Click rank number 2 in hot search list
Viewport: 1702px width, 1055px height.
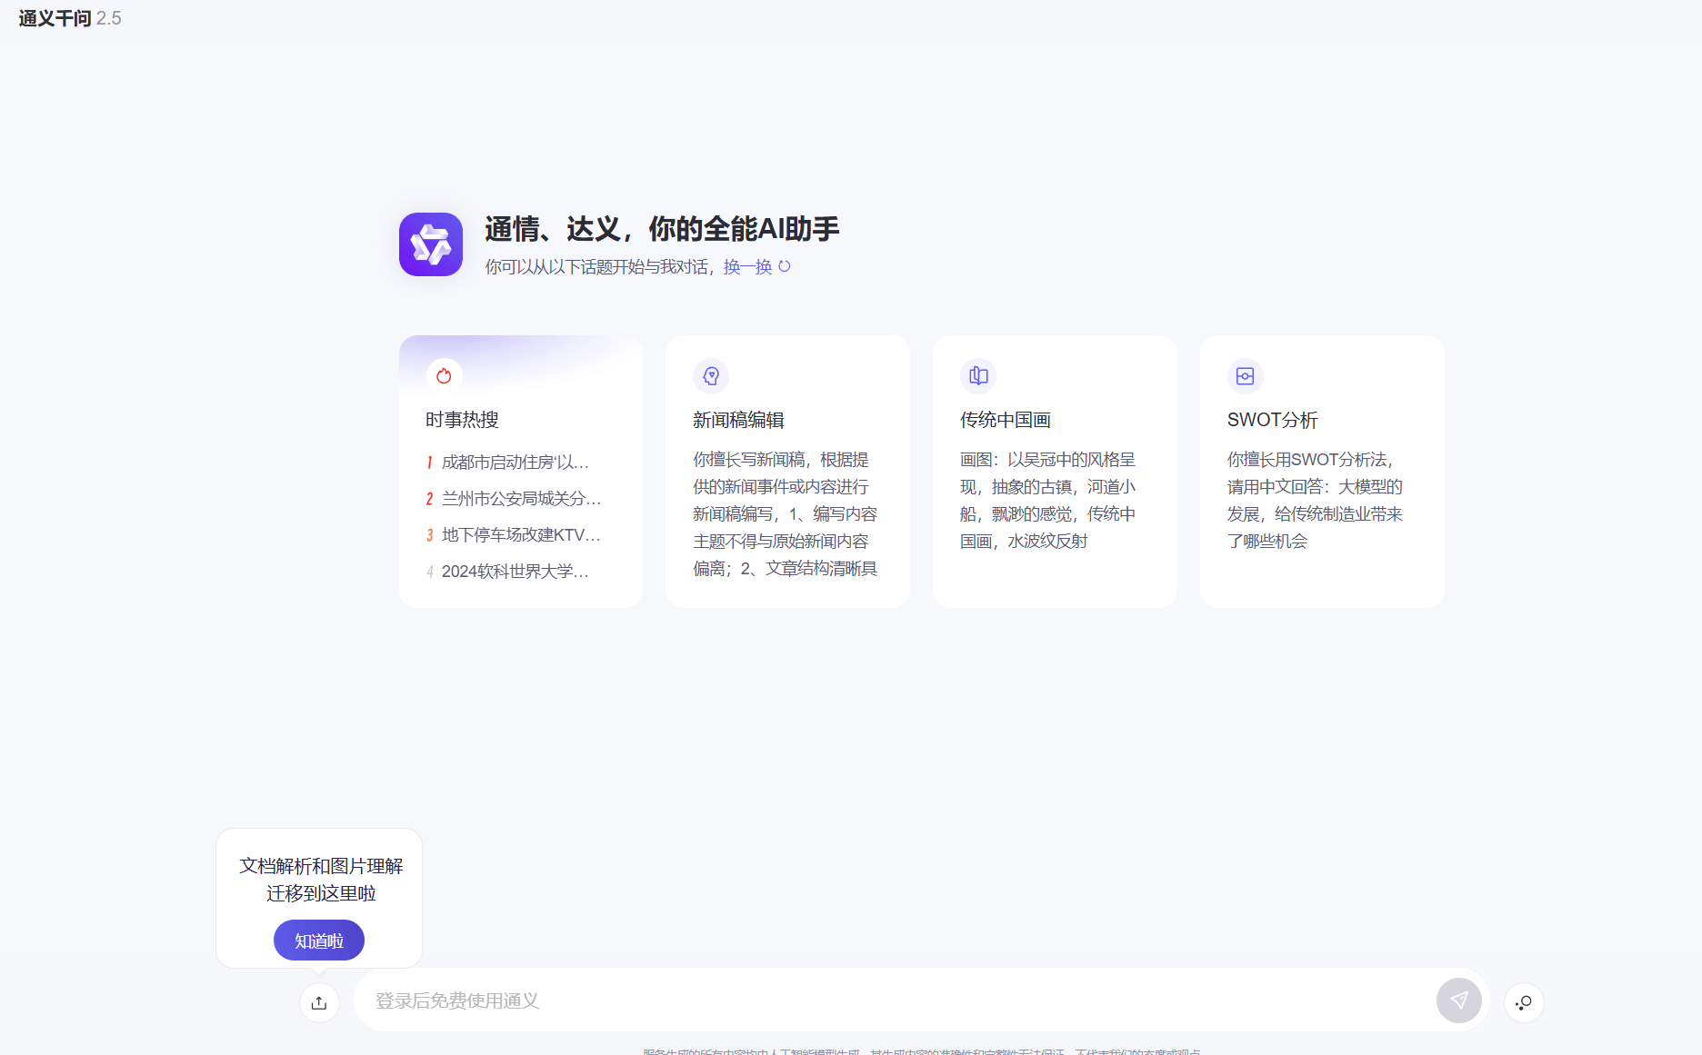[429, 499]
